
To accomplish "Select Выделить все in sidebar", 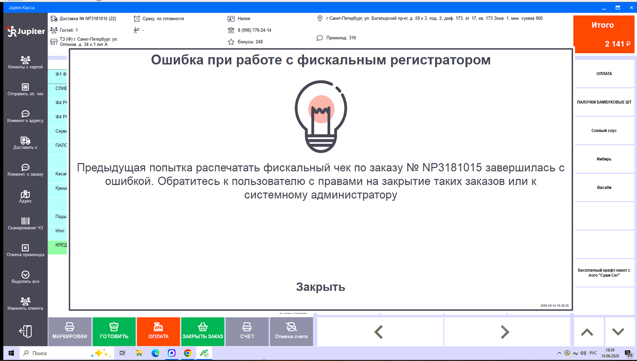I will pyautogui.click(x=26, y=277).
